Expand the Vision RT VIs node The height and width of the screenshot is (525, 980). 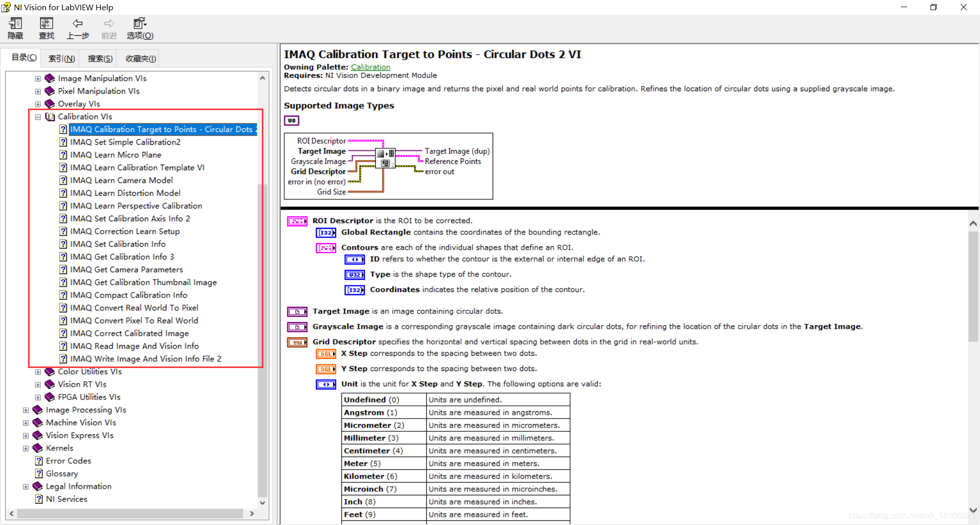(38, 384)
